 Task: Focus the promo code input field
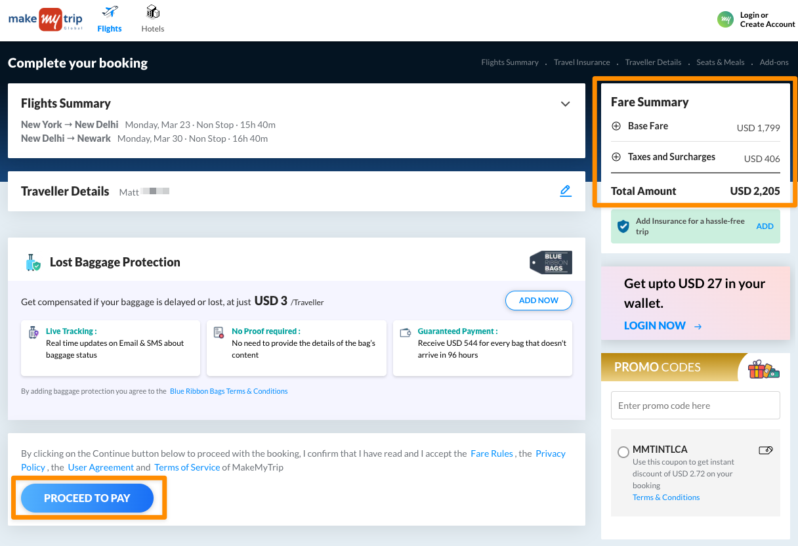tap(695, 406)
